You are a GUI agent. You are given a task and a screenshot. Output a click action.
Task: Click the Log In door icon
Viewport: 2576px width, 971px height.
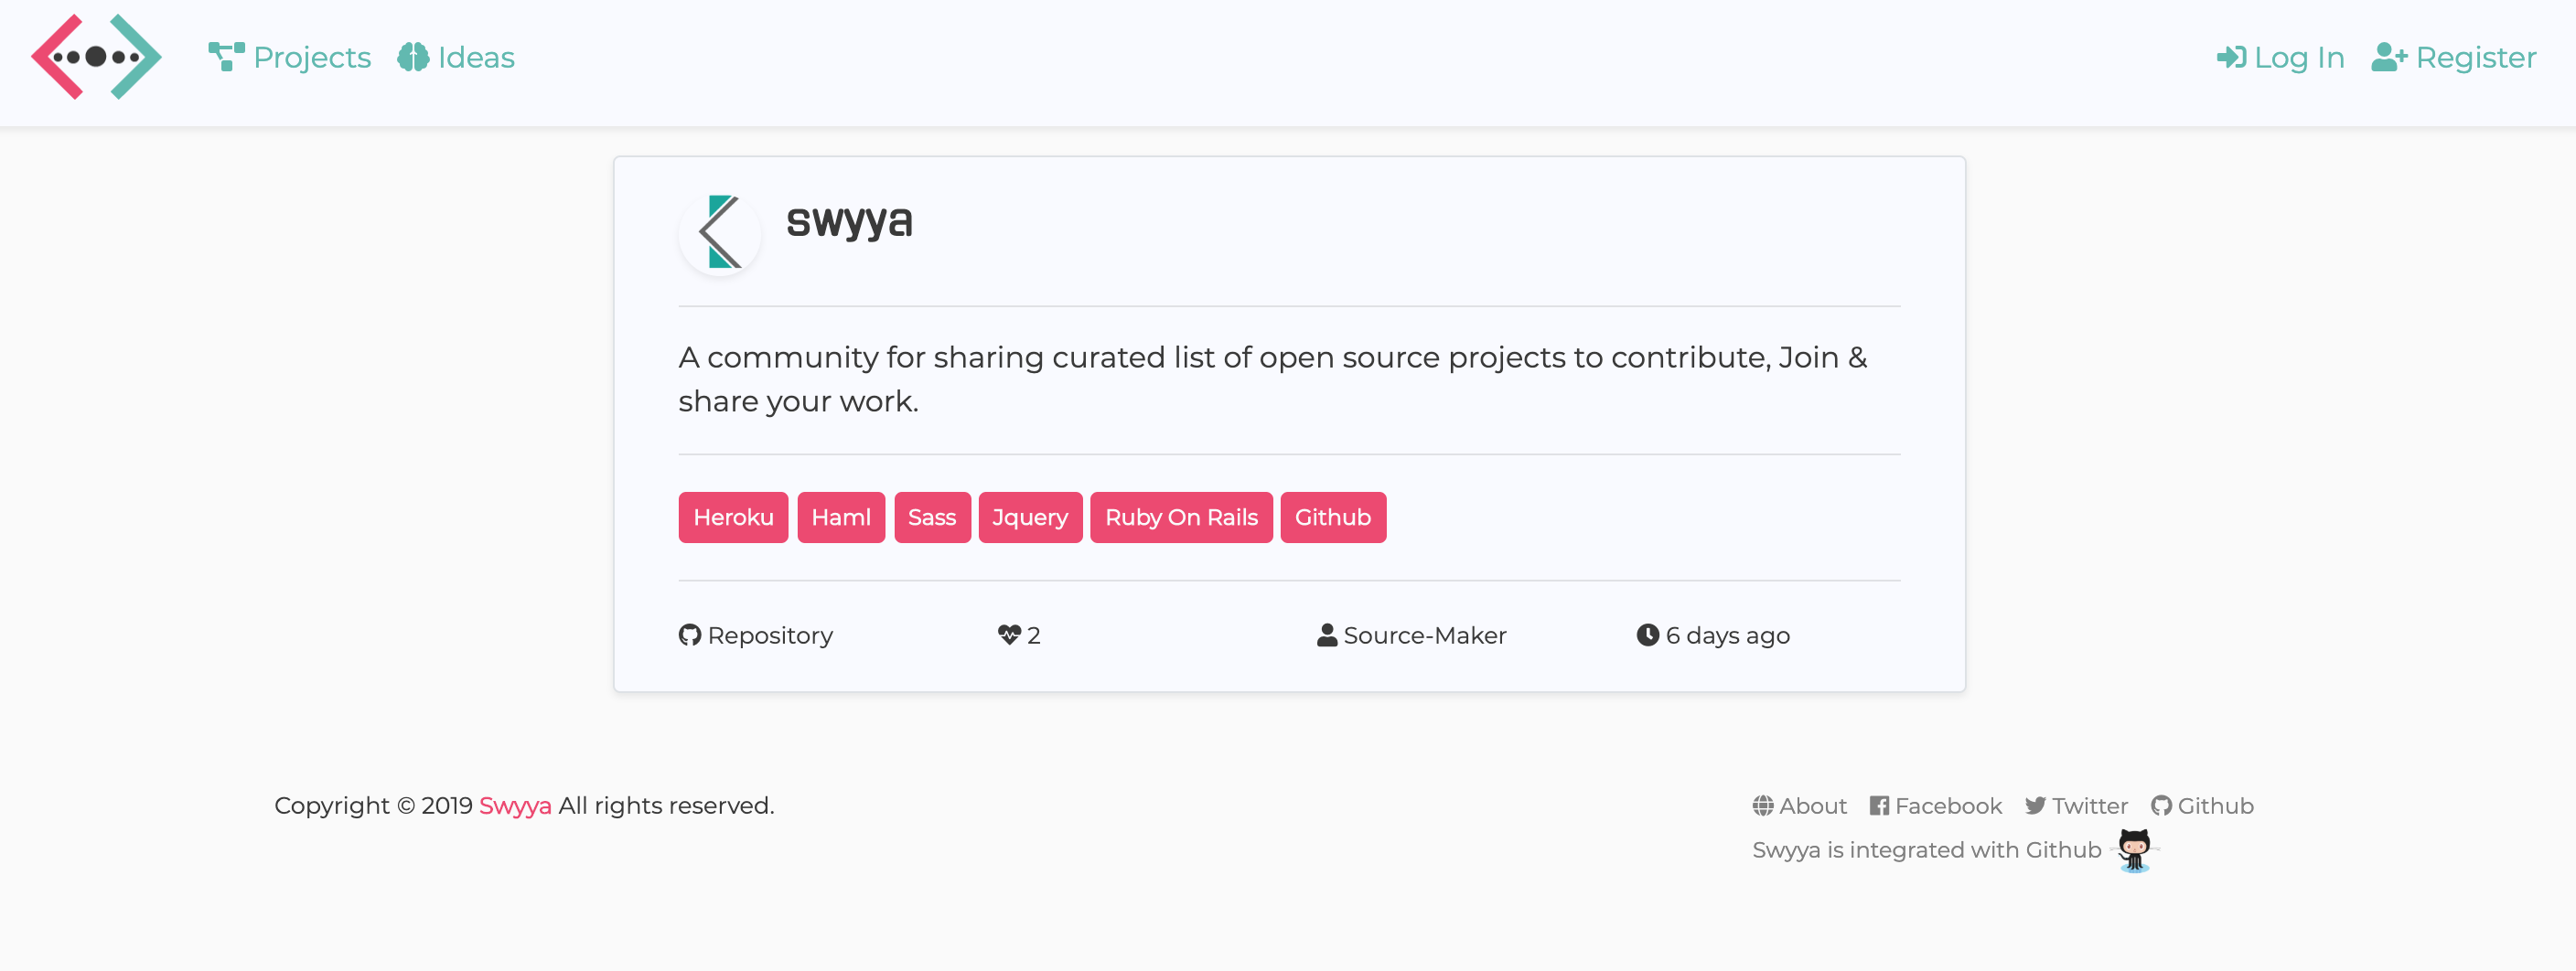(x=2230, y=57)
